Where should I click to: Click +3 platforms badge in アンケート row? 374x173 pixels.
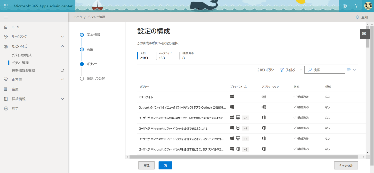click(246, 118)
